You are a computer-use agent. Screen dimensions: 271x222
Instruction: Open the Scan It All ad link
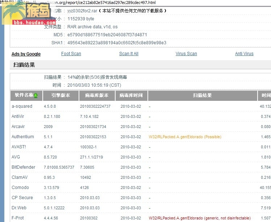coord(129,54)
